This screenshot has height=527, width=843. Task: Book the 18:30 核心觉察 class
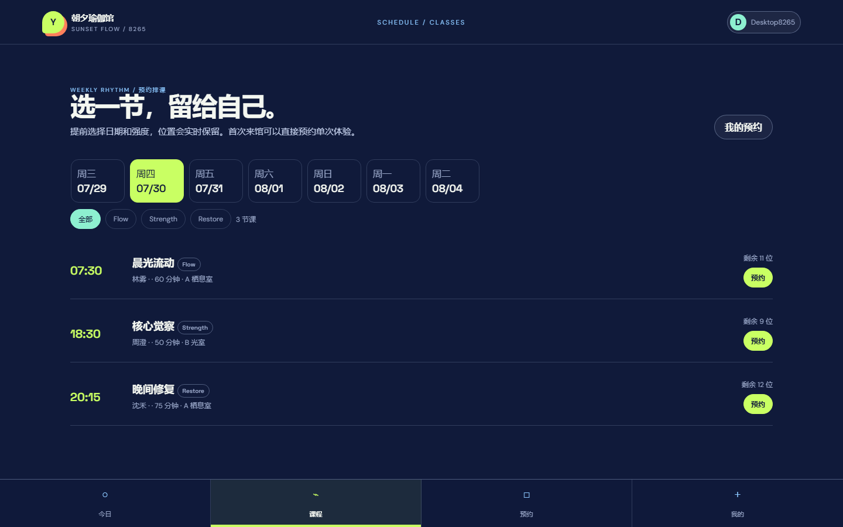point(758,341)
